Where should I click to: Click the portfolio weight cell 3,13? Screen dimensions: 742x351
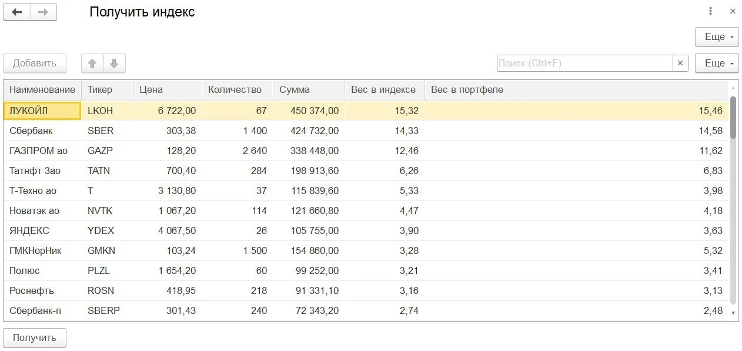[576, 290]
